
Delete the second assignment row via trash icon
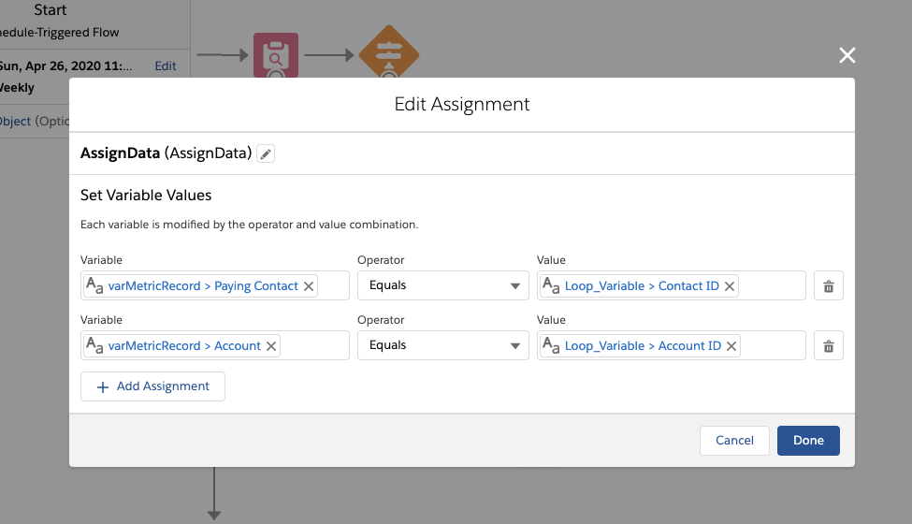point(828,346)
